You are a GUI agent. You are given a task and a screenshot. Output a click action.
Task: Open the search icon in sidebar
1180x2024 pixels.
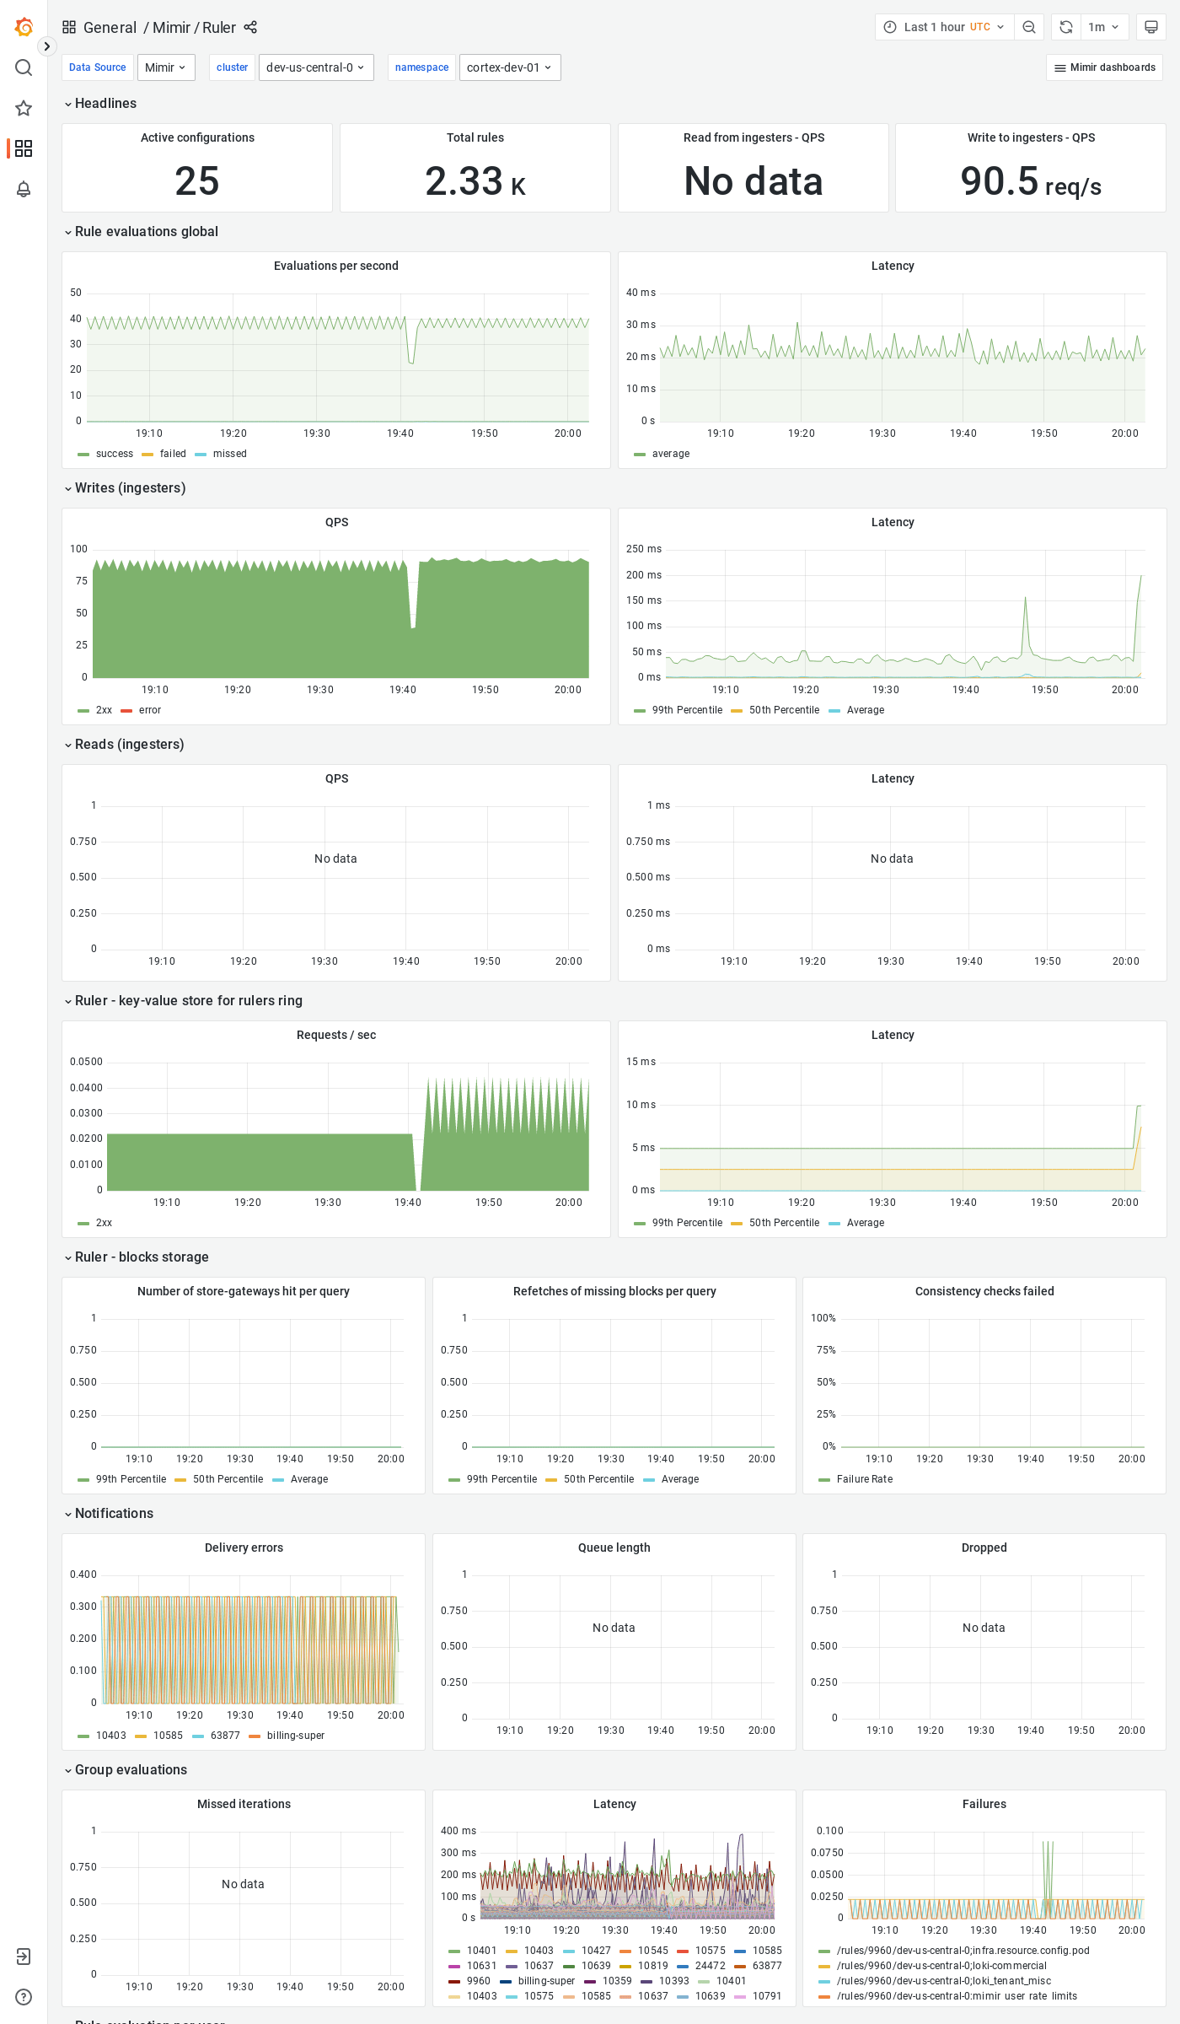click(24, 67)
